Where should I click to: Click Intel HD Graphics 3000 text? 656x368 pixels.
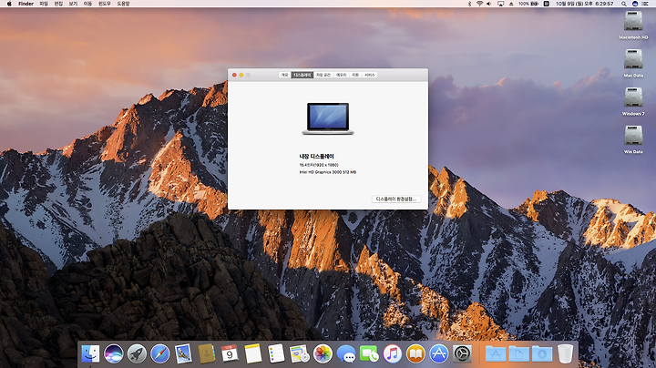tap(328, 172)
